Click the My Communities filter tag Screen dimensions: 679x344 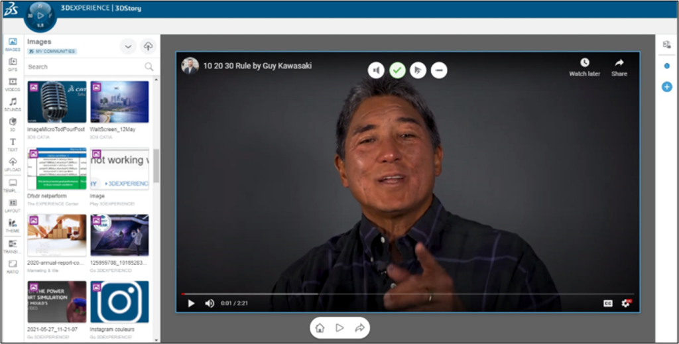pos(52,51)
